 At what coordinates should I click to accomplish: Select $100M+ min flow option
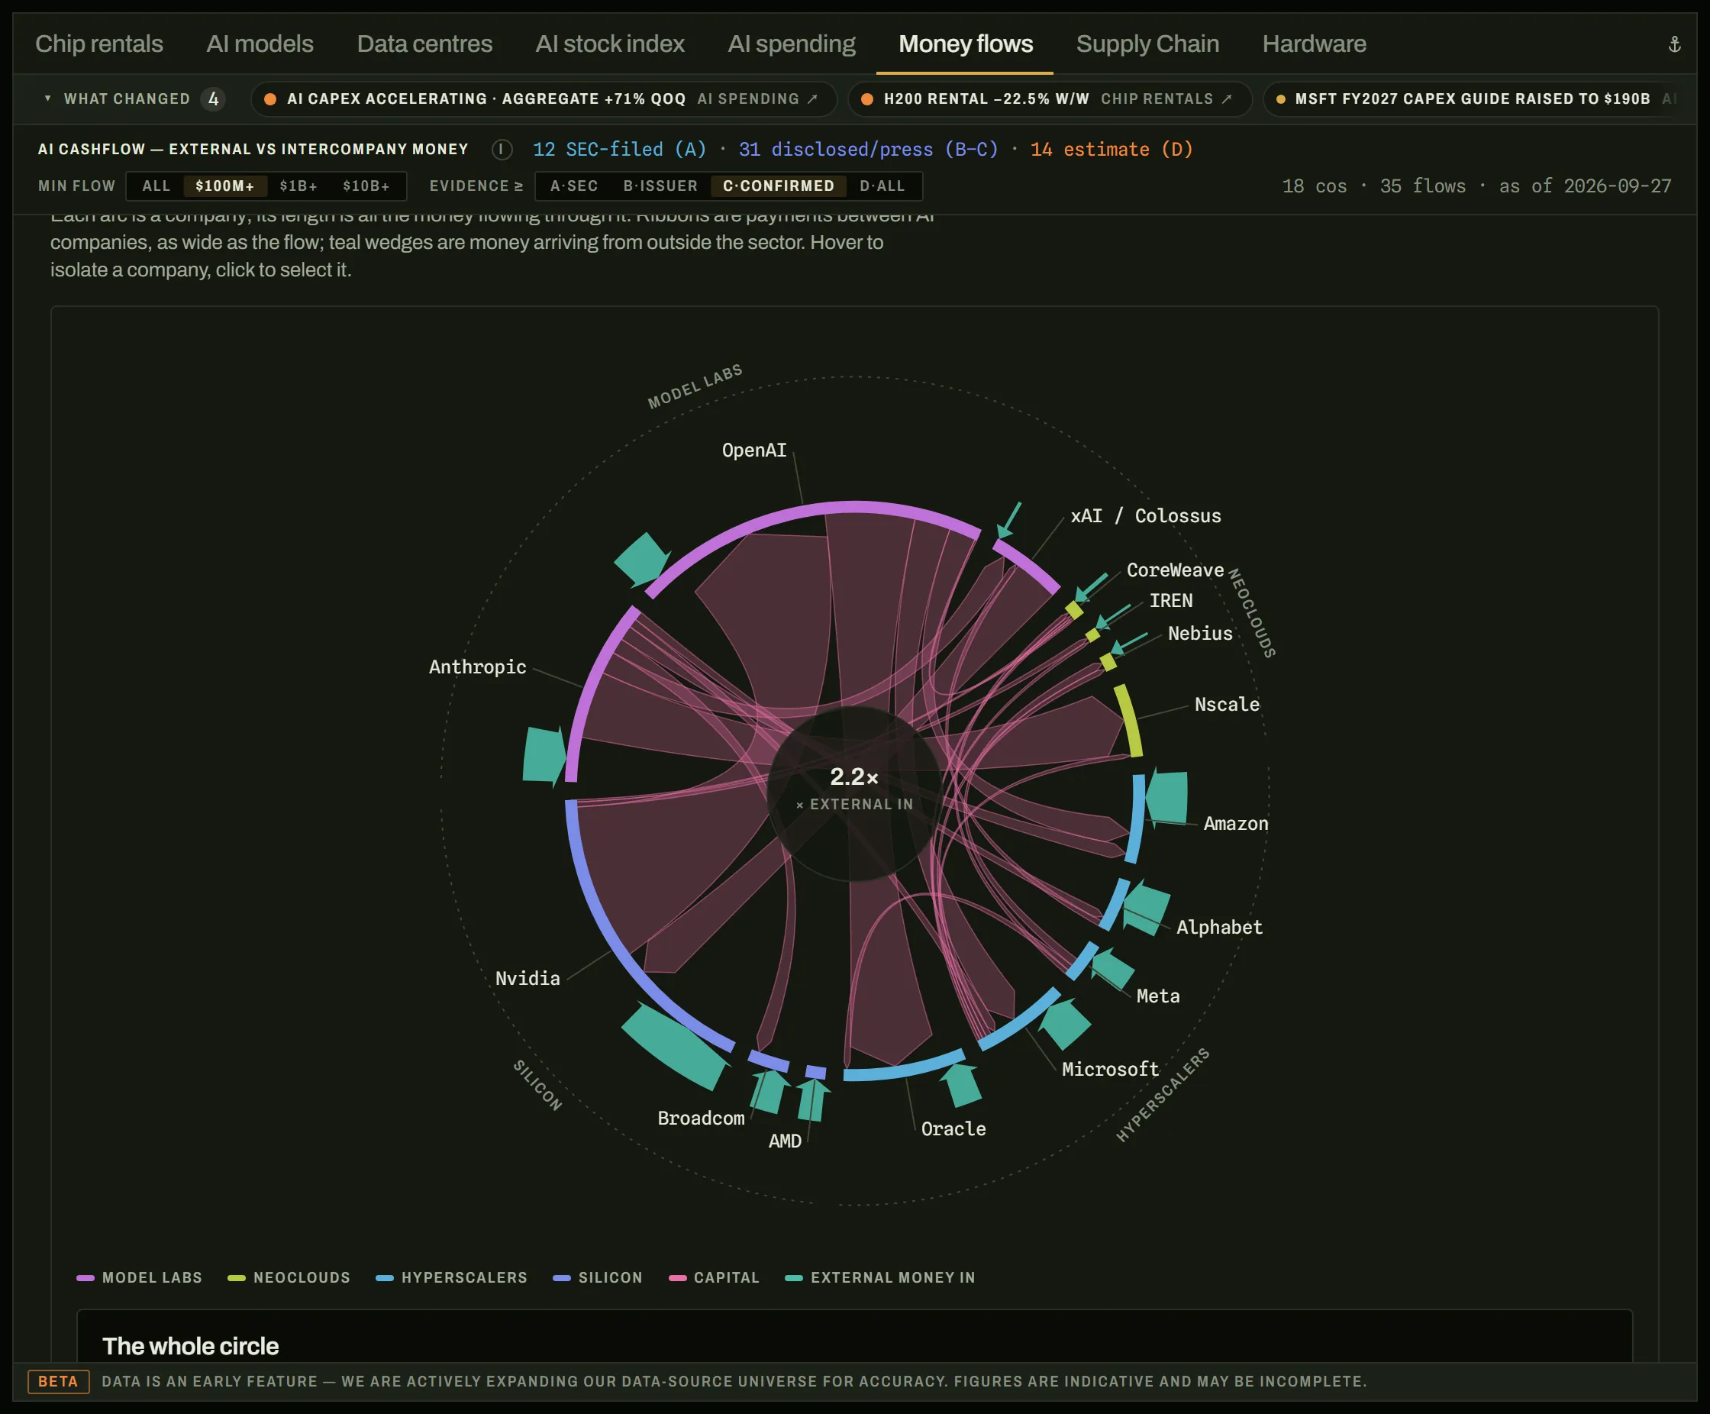click(224, 186)
